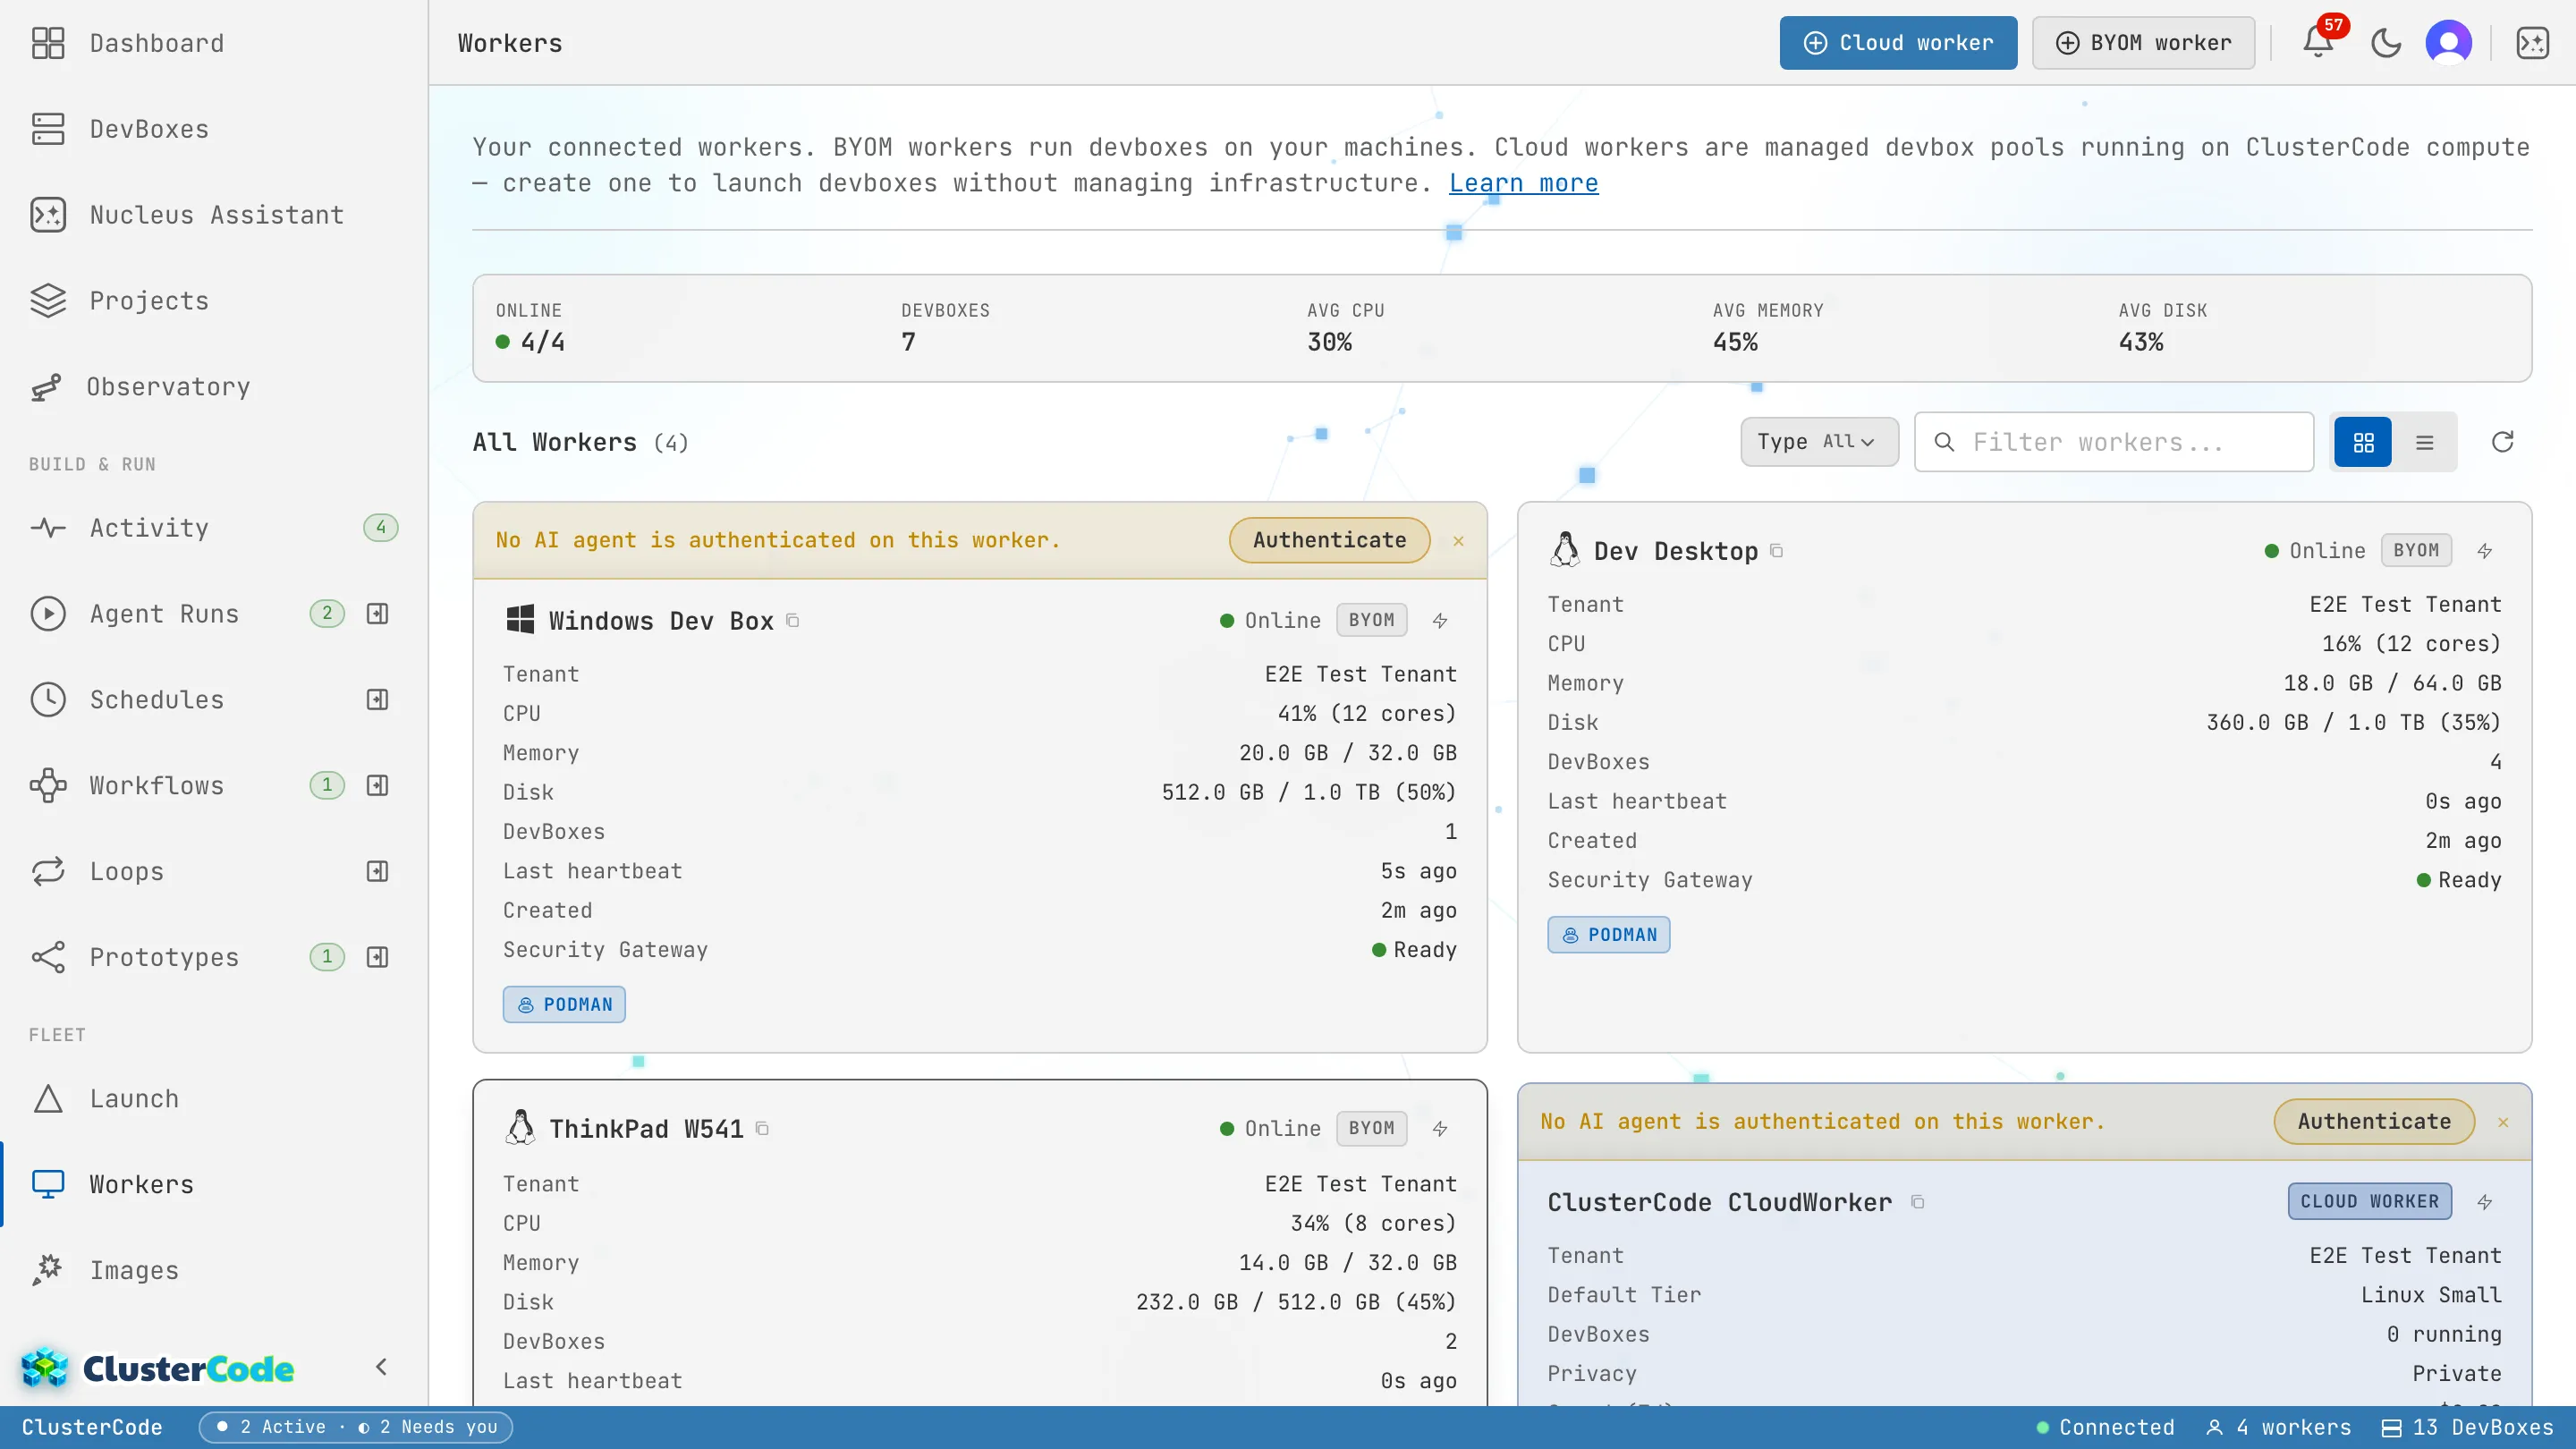Click the Prototypes share icon
The height and width of the screenshot is (1449, 2576).
pyautogui.click(x=48, y=957)
